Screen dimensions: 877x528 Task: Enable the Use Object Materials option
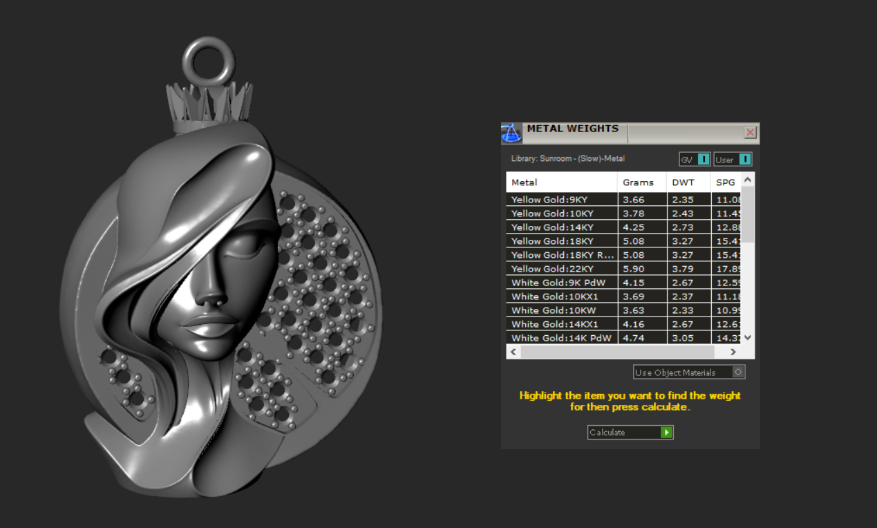pos(738,373)
